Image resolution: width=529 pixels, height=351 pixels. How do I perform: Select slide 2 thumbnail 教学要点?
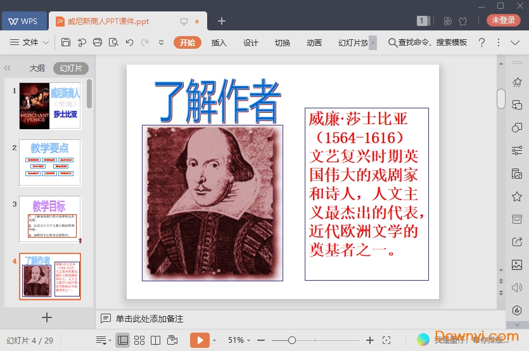tap(50, 163)
